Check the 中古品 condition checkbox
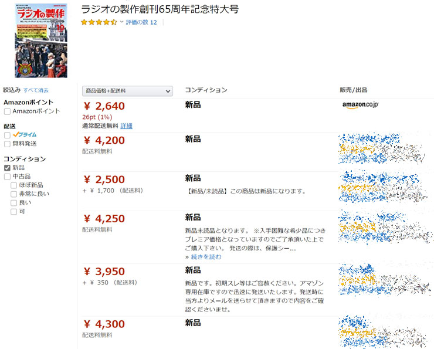This screenshot has width=434, height=349. pyautogui.click(x=7, y=177)
